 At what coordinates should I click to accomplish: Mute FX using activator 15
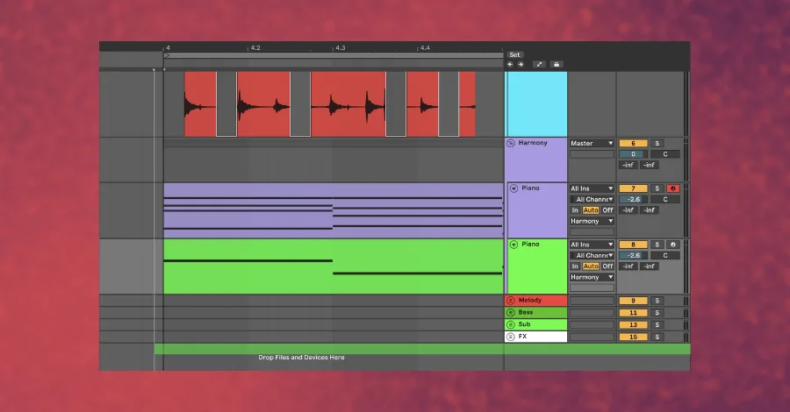tap(633, 337)
